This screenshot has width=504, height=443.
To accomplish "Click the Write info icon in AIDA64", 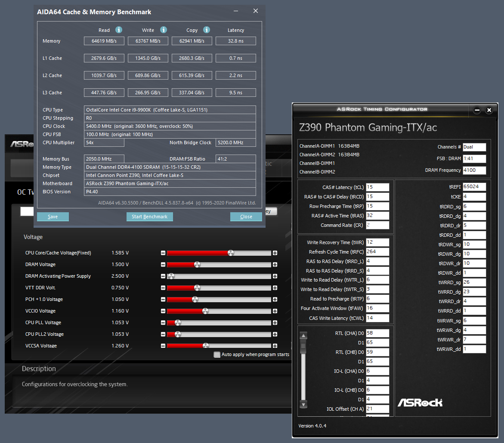I will pyautogui.click(x=164, y=30).
